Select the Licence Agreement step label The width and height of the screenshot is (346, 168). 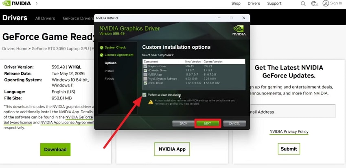click(x=119, y=55)
